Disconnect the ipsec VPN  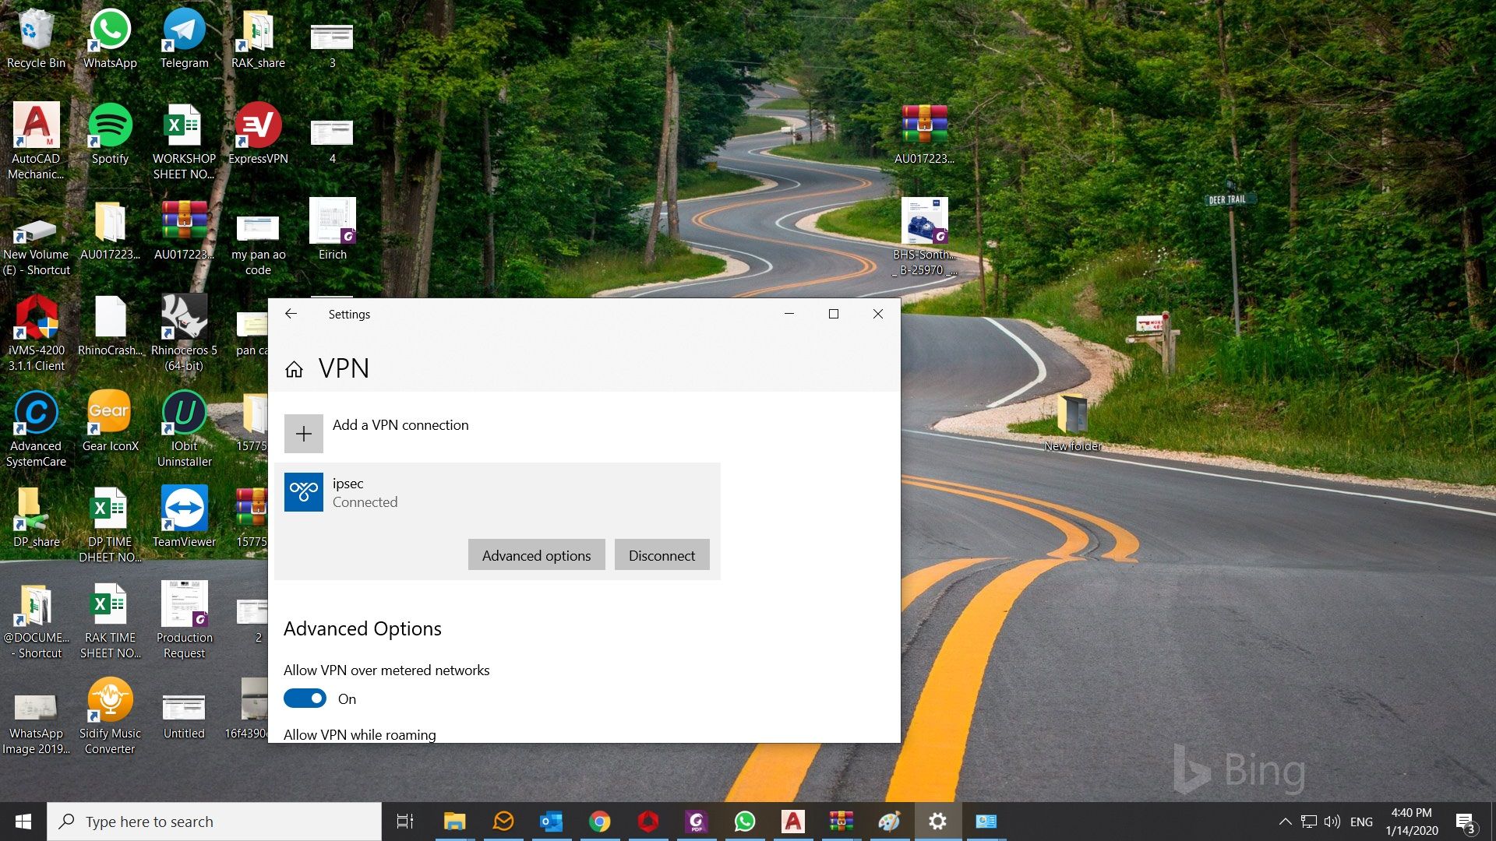662,555
